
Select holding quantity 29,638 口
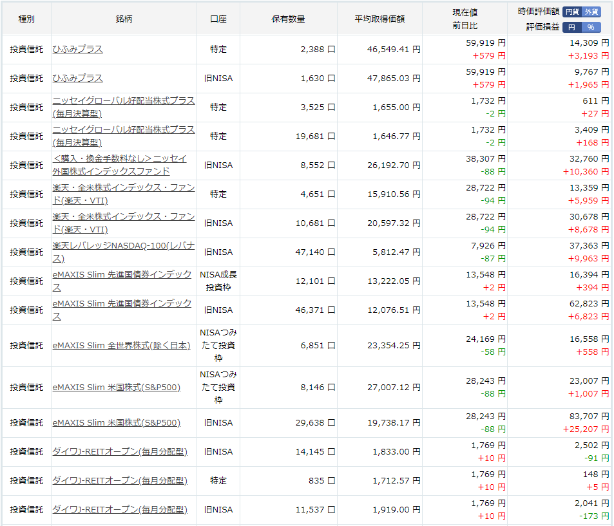tap(315, 423)
